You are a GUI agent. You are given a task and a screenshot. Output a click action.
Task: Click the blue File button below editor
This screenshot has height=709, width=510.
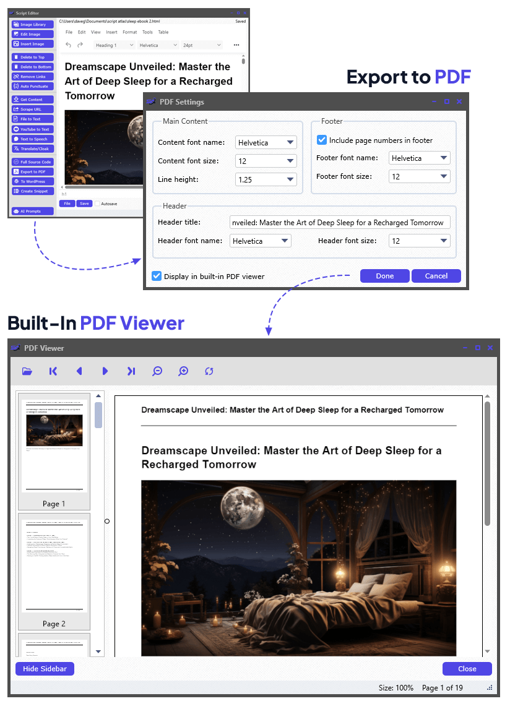click(x=67, y=204)
